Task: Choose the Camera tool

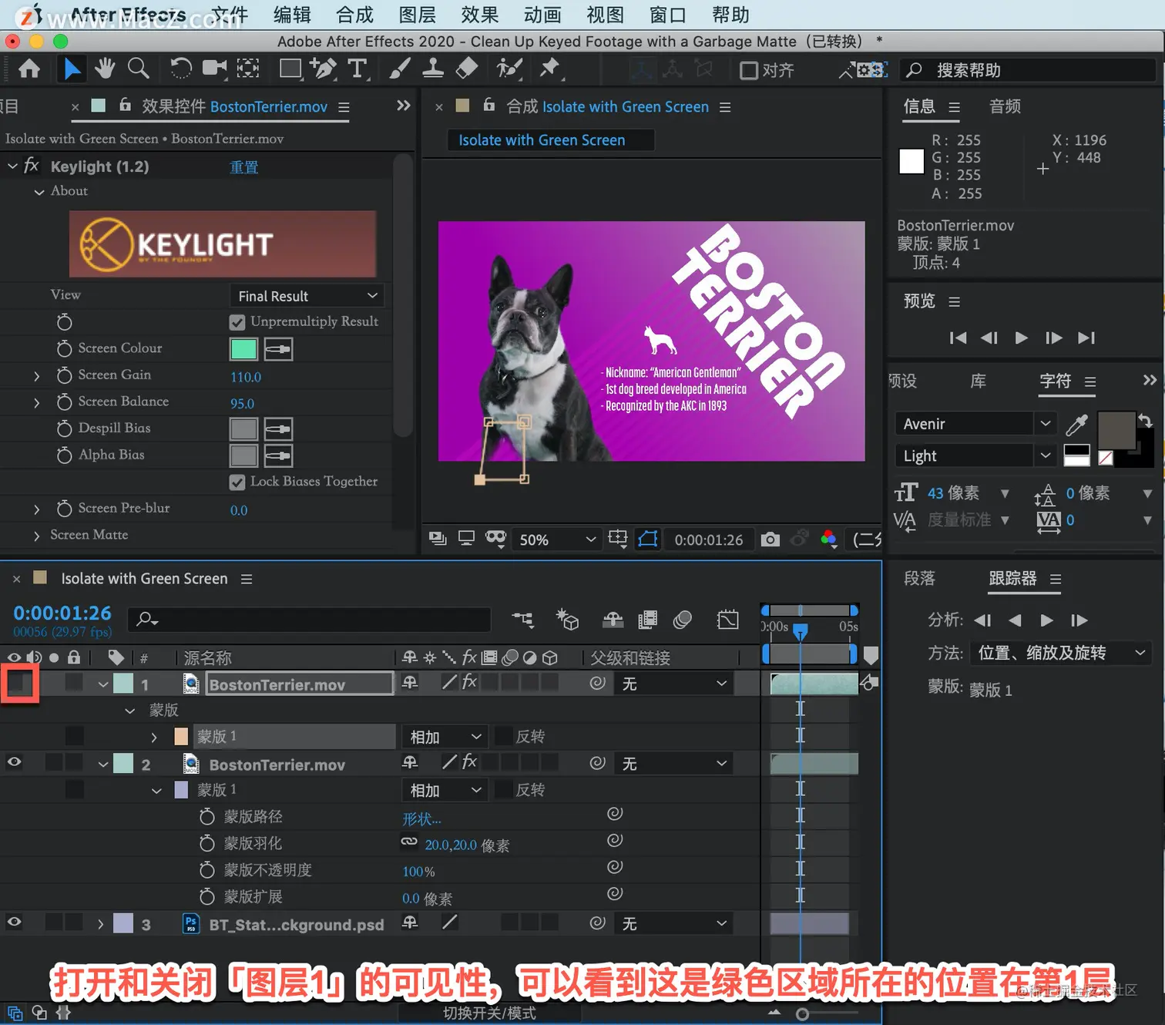Action: [214, 69]
